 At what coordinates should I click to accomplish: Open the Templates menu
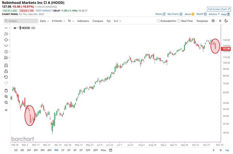click(x=202, y=21)
